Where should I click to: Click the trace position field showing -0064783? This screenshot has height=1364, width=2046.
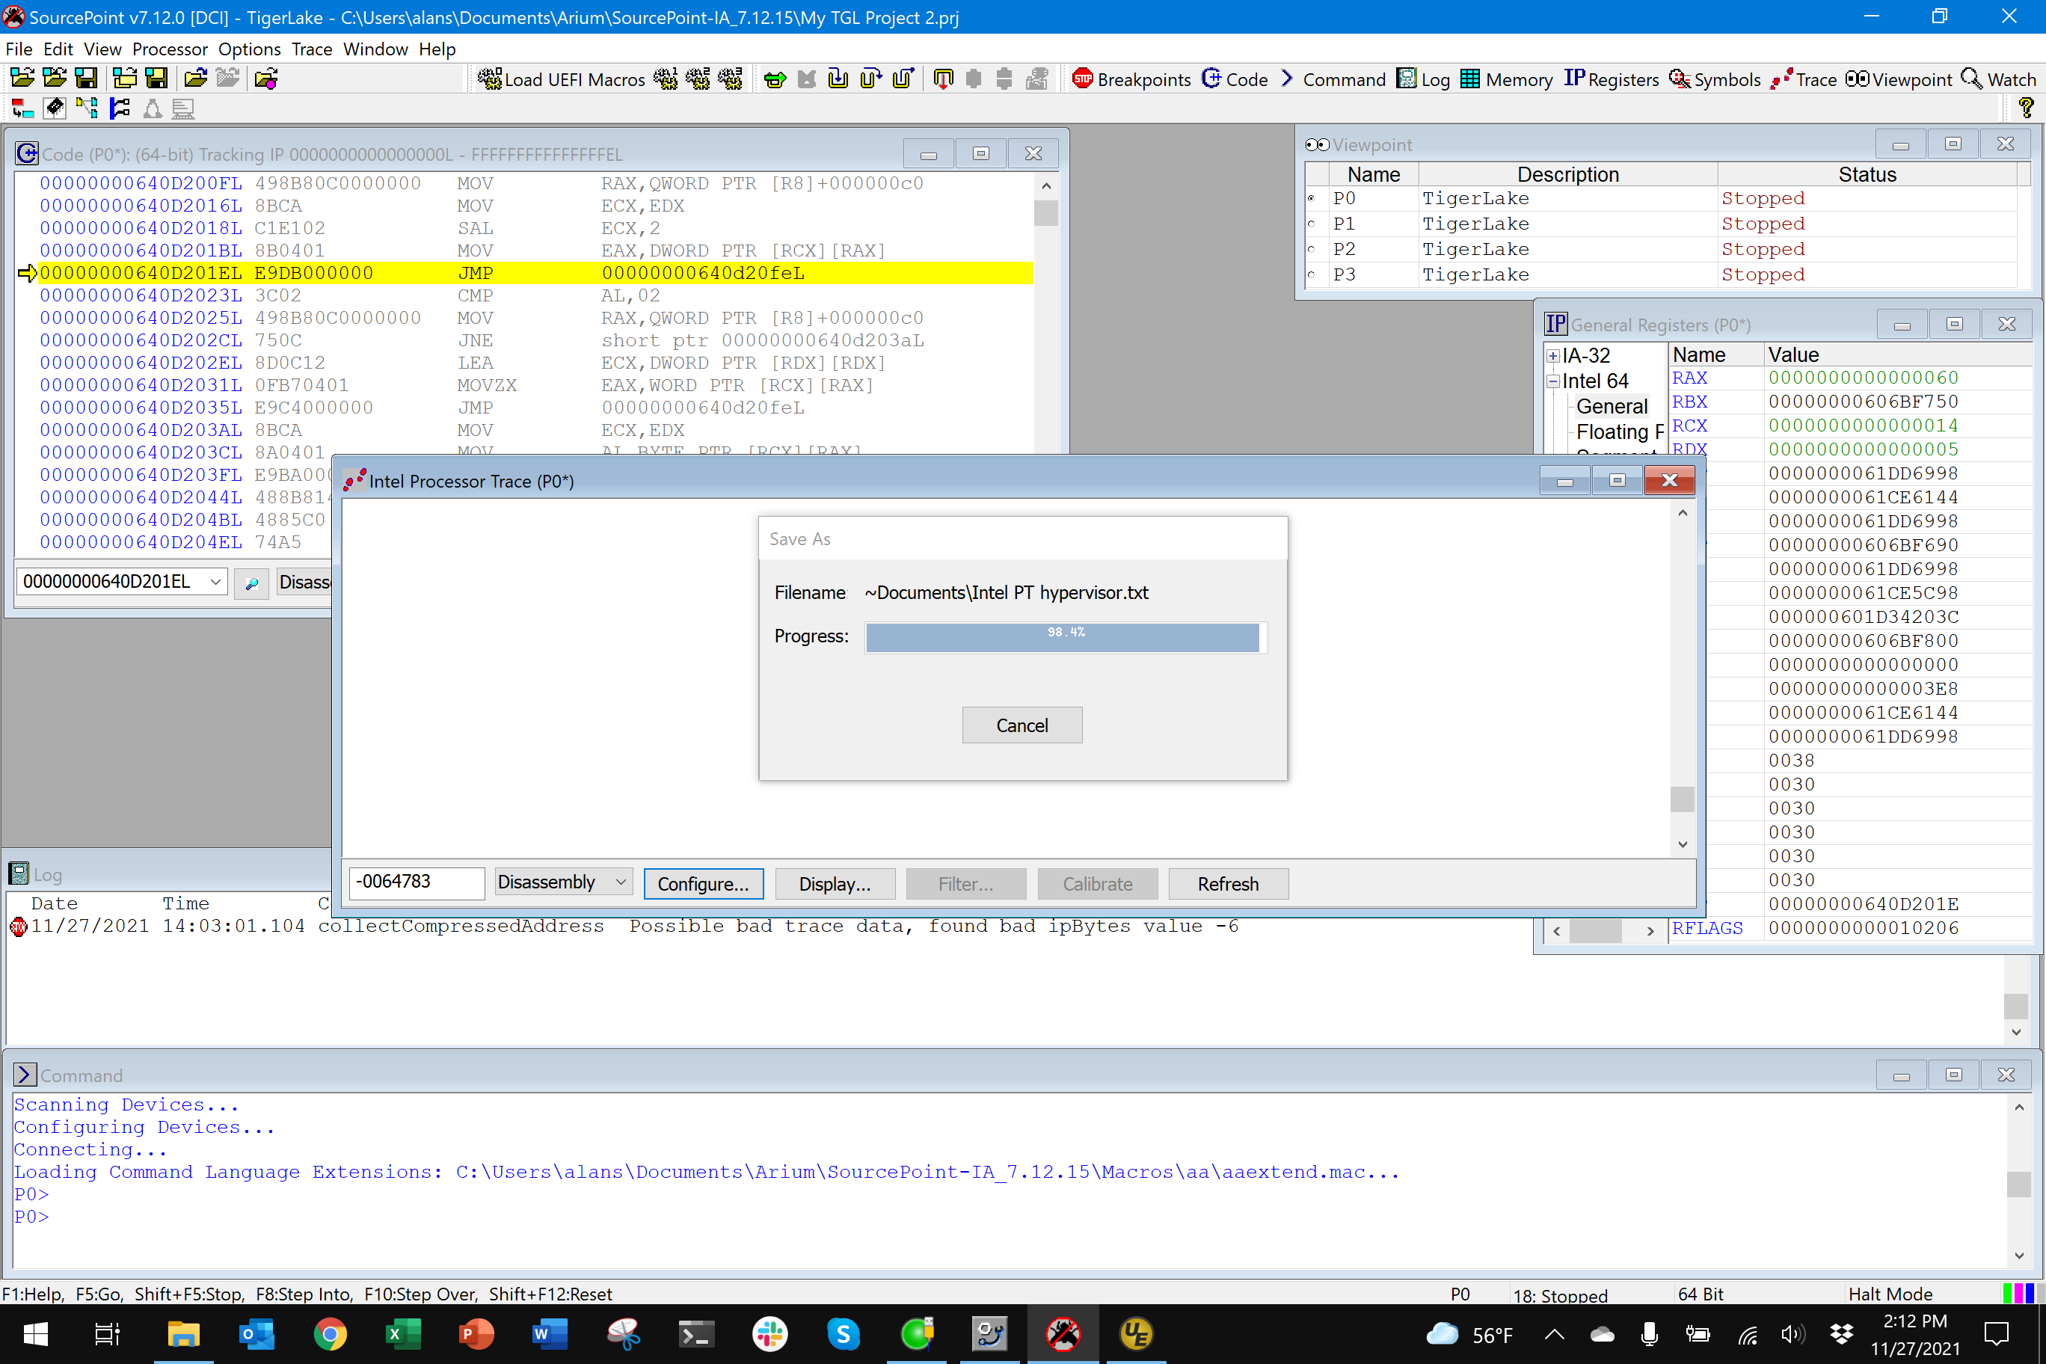[416, 882]
